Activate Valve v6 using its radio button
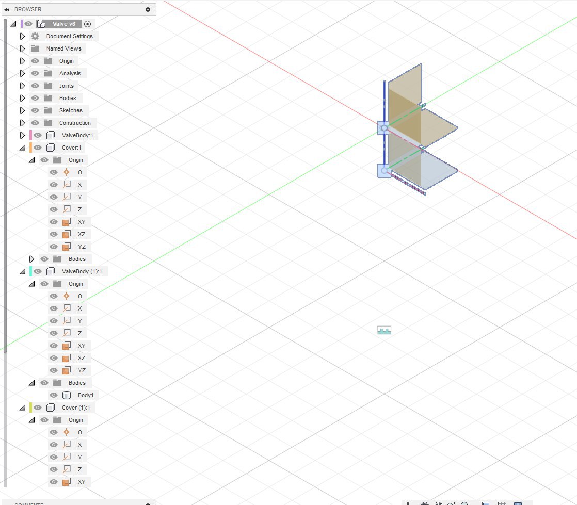This screenshot has height=505, width=577. coord(87,24)
